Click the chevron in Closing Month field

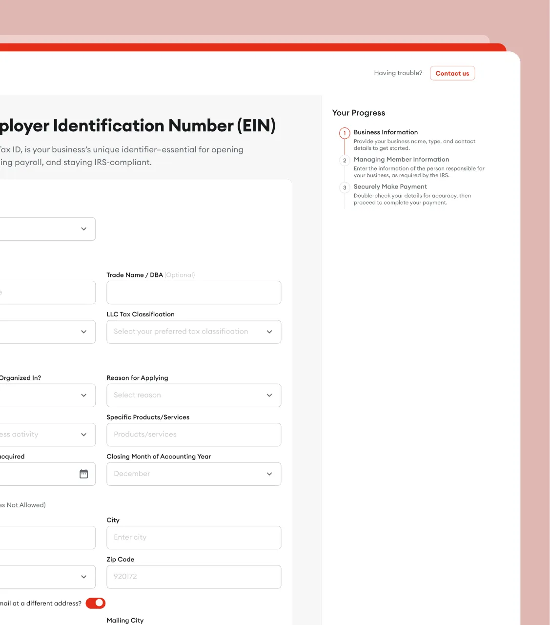pyautogui.click(x=269, y=474)
